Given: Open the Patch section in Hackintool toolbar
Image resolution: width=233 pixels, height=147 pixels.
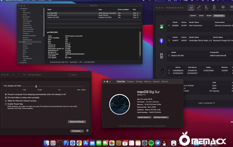Looking at the screenshot, I should point(199,8).
